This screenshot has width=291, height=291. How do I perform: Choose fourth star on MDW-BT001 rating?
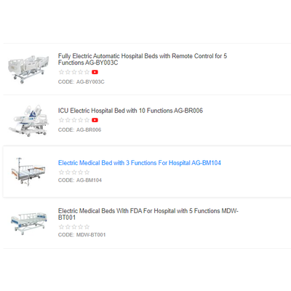[81, 227]
